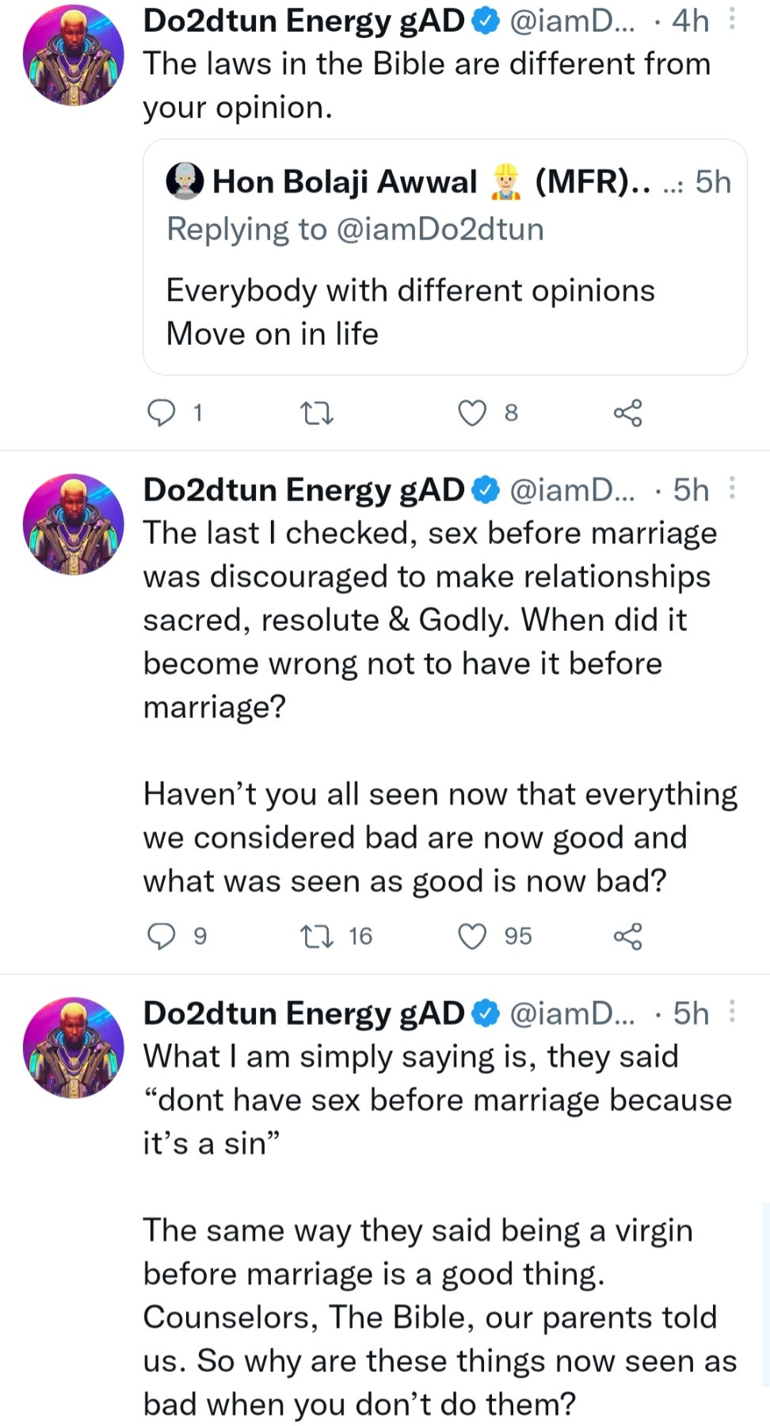Like the tweet with 8 likes

[473, 413]
